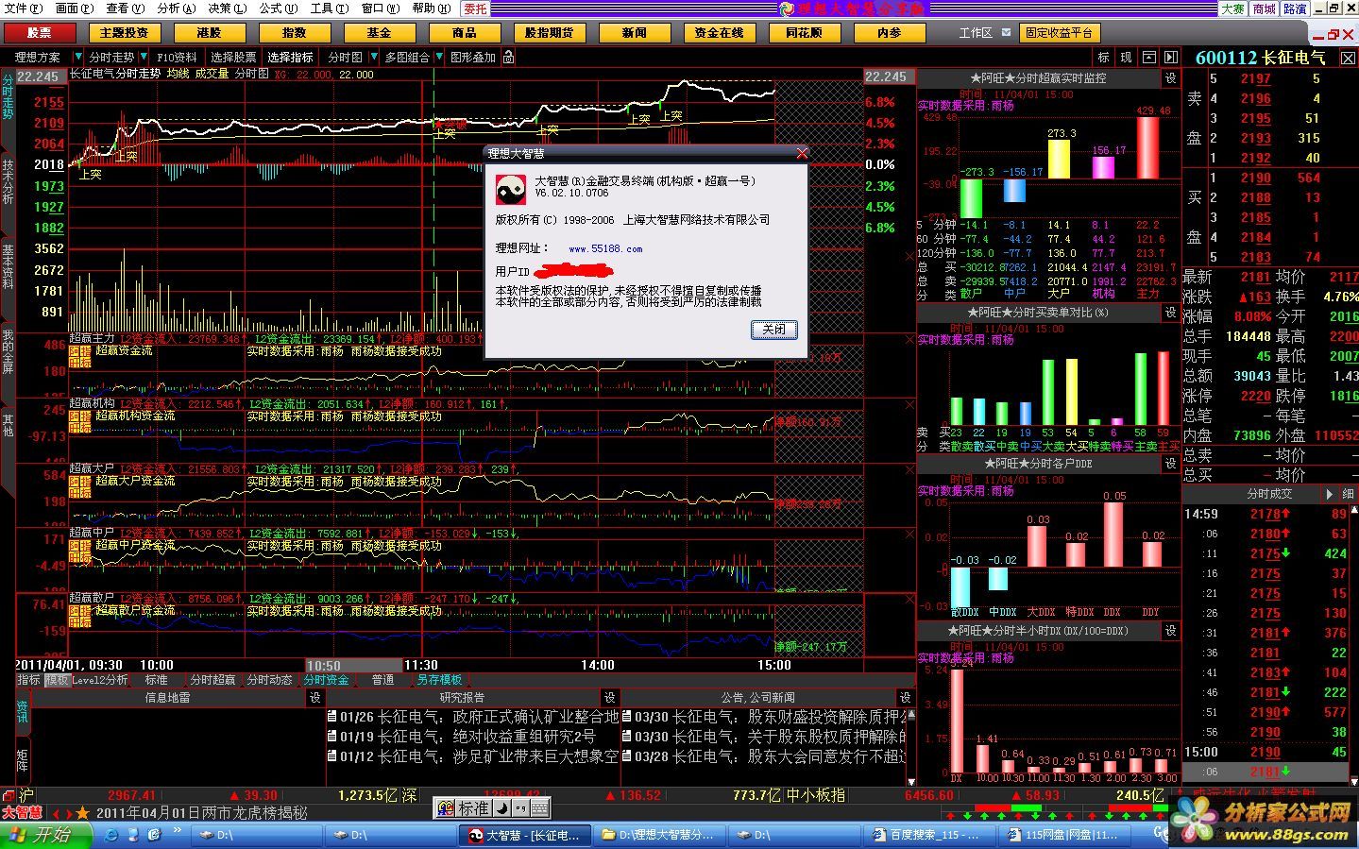Click the IME 标准 input mode button
The height and width of the screenshot is (849, 1359).
(473, 808)
